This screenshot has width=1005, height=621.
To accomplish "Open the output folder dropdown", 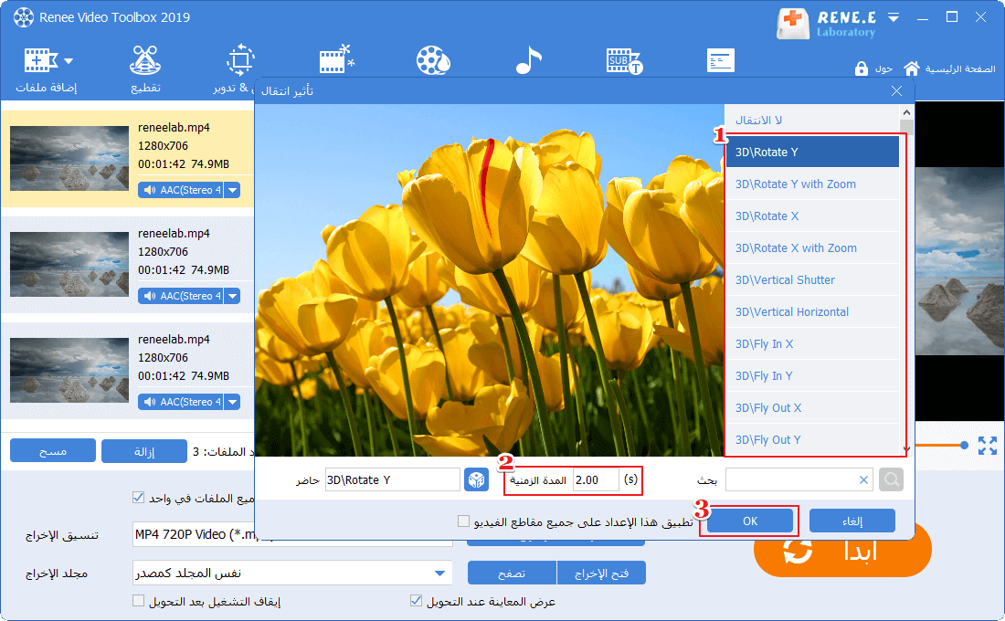I will pyautogui.click(x=439, y=573).
